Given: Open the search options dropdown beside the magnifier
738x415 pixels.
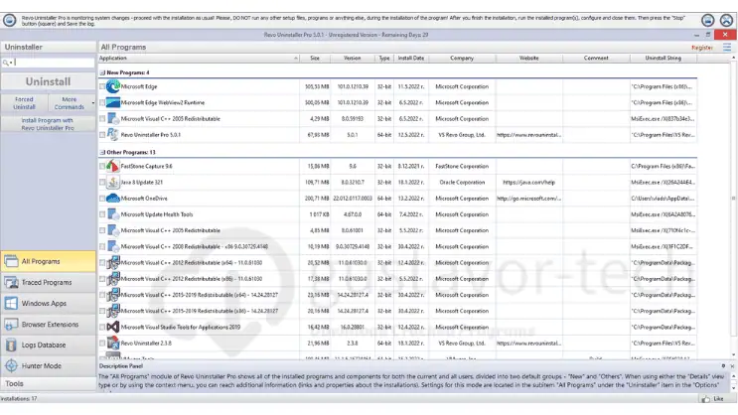Looking at the screenshot, I should 11,63.
